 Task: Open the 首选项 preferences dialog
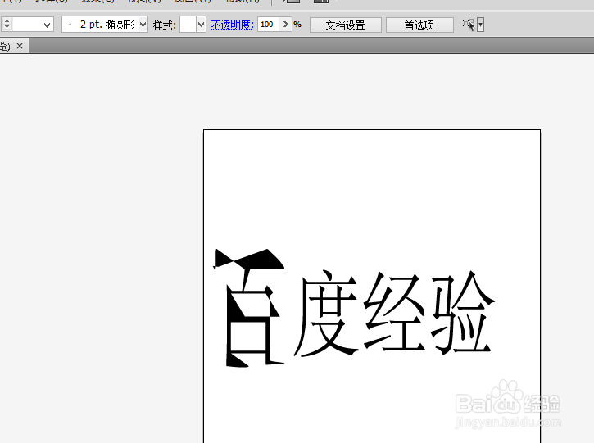click(419, 25)
